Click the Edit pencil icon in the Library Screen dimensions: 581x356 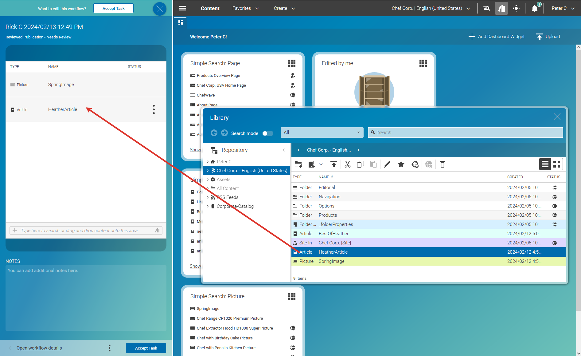(387, 164)
